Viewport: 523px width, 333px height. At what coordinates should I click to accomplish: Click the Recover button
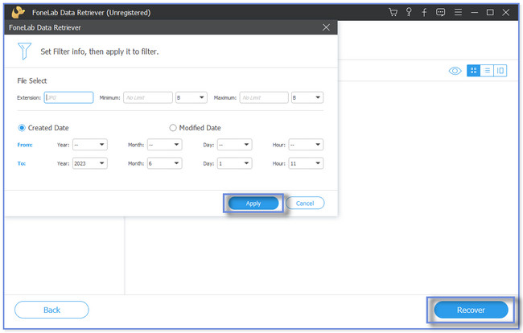[471, 310]
